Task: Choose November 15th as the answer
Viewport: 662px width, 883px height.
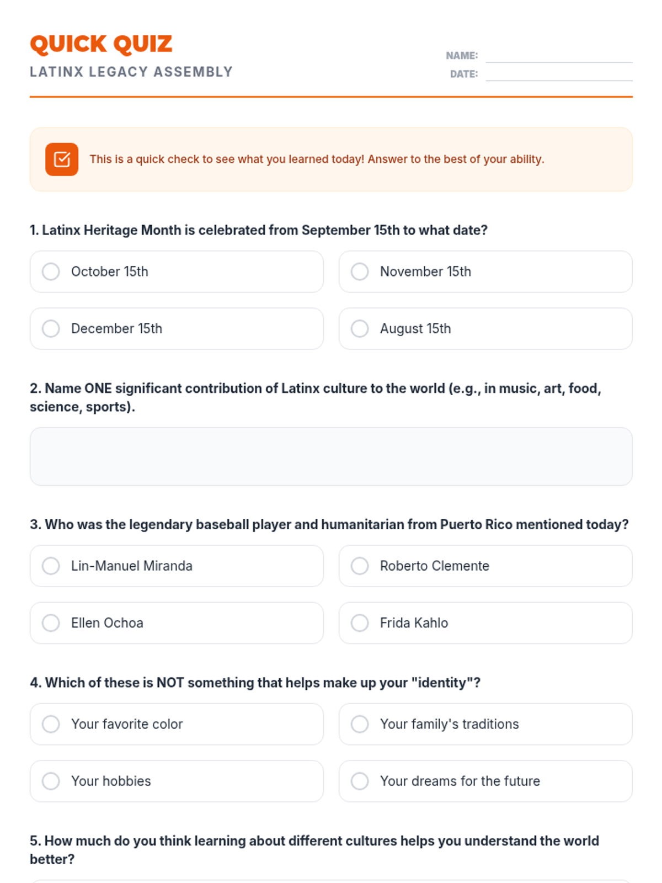Action: (360, 272)
